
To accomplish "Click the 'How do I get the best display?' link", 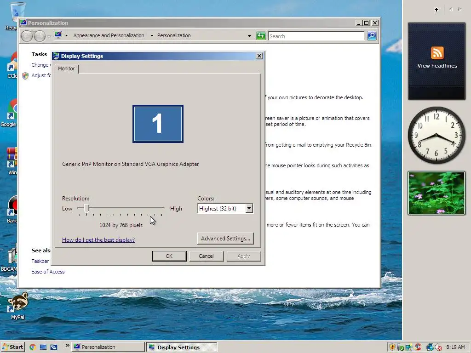I will point(98,240).
